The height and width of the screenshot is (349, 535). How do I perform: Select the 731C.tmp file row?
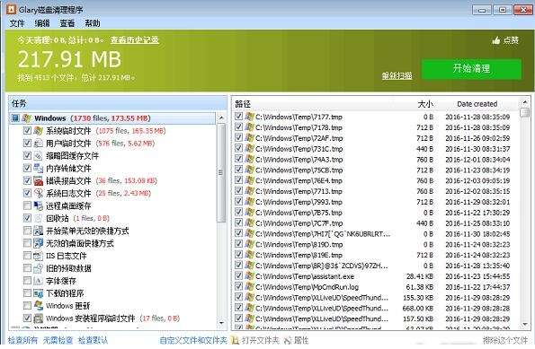coord(375,148)
